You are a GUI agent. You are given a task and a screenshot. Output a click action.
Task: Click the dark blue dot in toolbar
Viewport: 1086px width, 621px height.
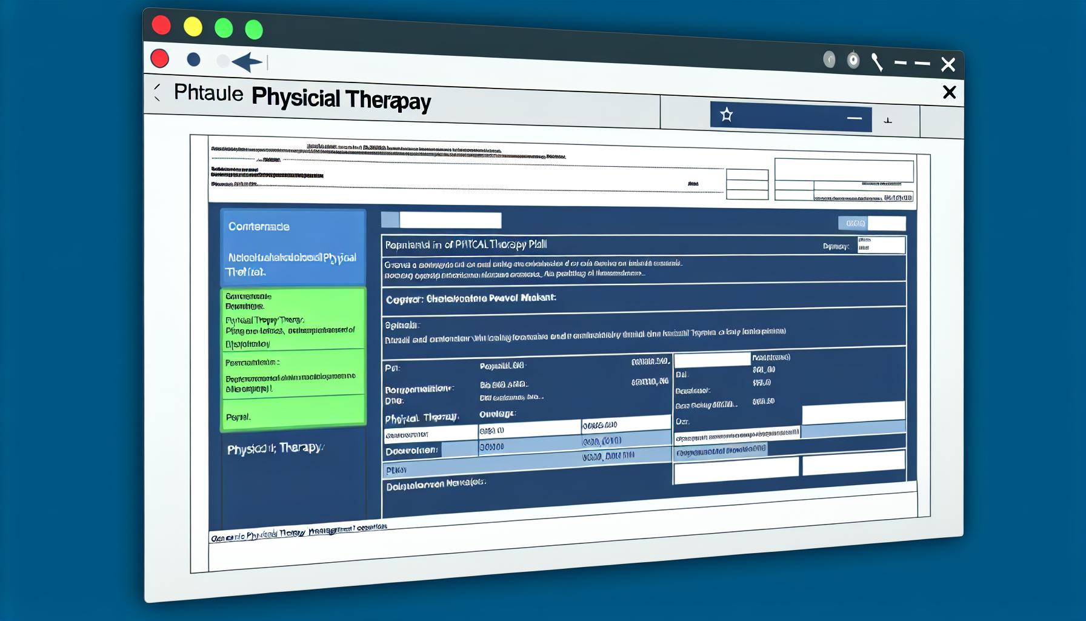pyautogui.click(x=193, y=59)
